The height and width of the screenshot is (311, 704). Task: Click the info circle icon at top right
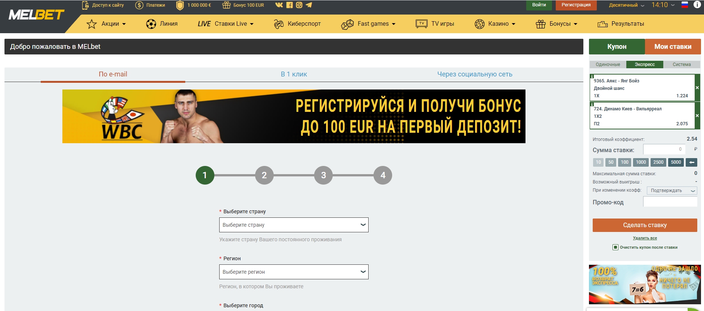click(697, 4)
